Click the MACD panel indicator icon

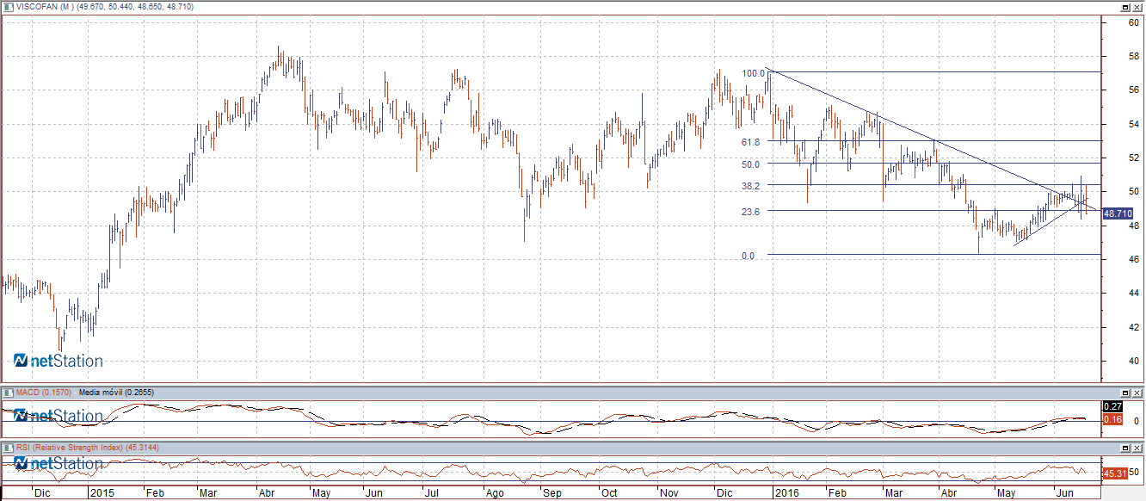pos(8,393)
